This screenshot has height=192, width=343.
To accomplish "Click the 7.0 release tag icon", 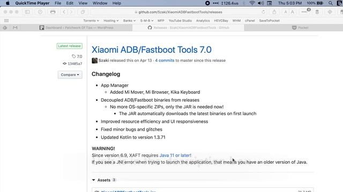I will 74,57.
